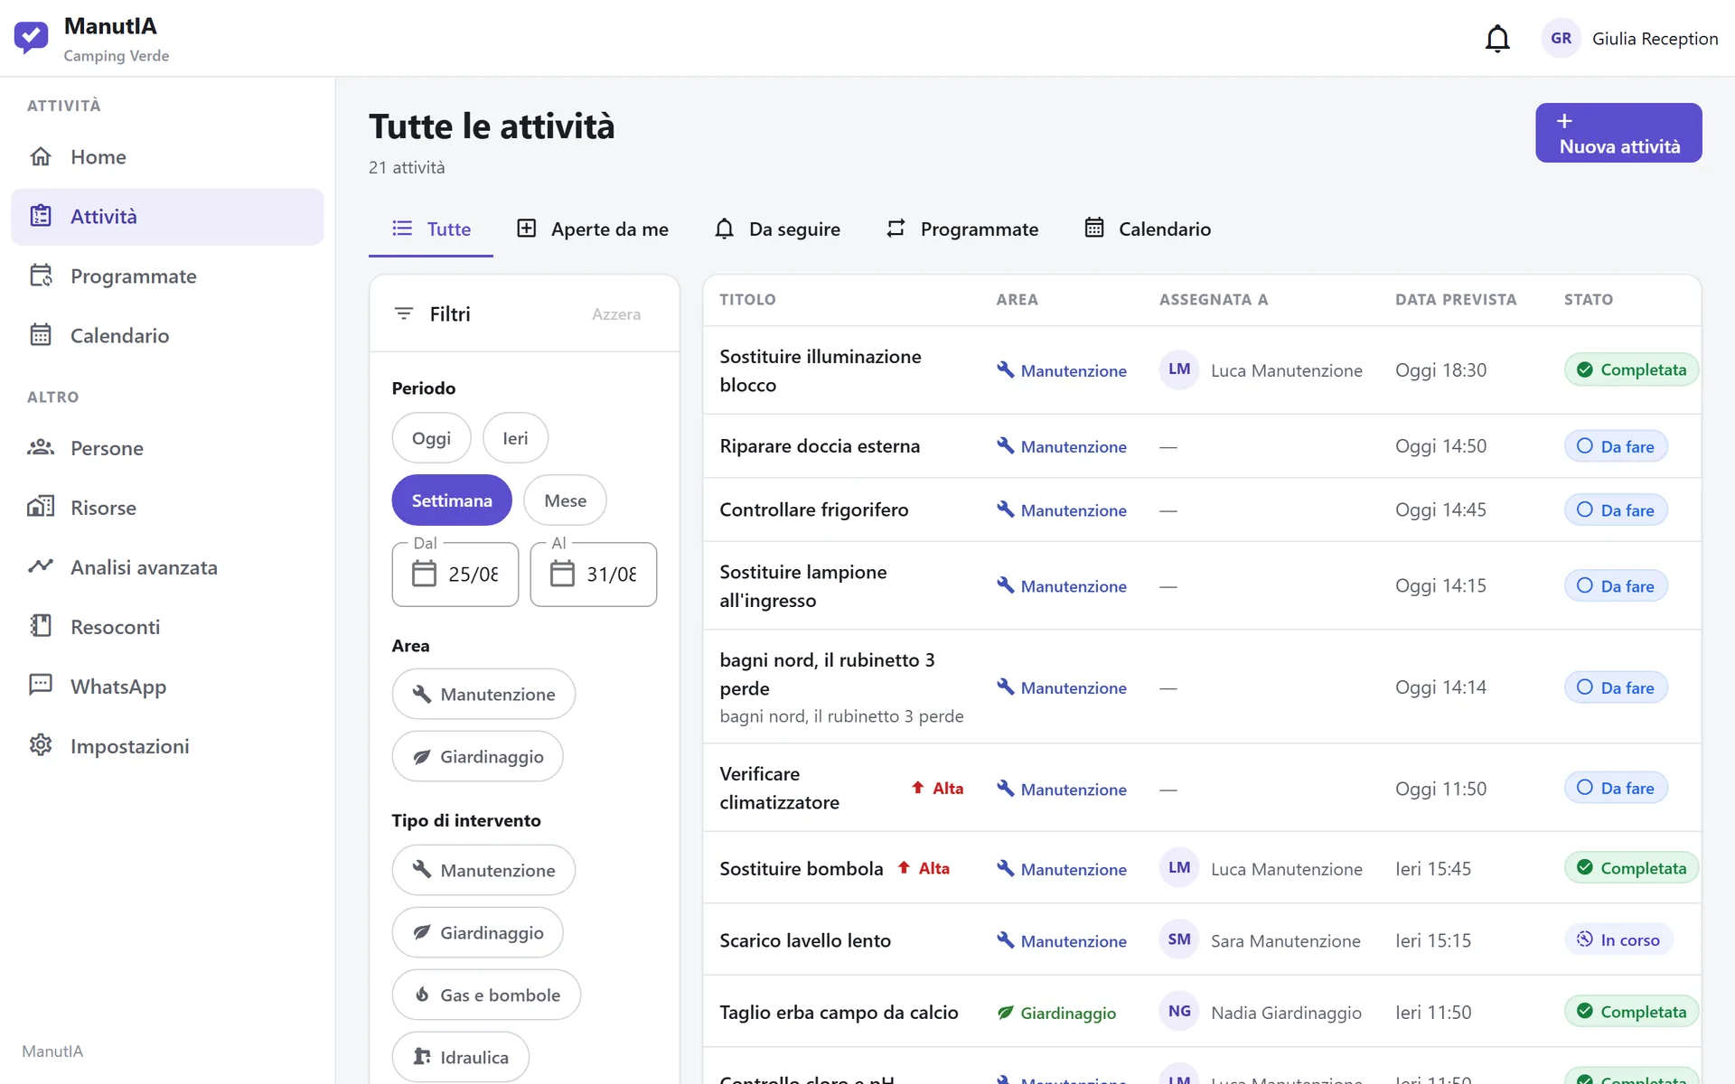Image resolution: width=1735 pixels, height=1084 pixels.
Task: Open Attività in the sidebar
Action: click(167, 217)
